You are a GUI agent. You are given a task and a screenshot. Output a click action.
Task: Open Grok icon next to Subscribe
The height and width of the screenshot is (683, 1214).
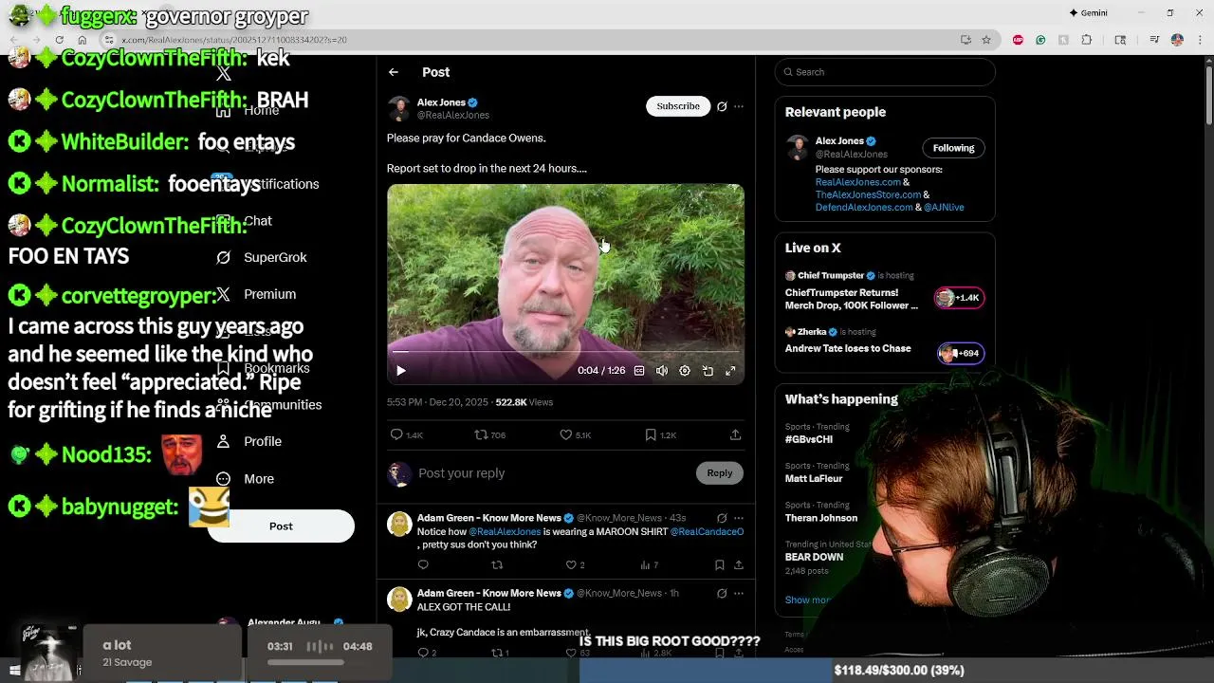click(x=722, y=106)
